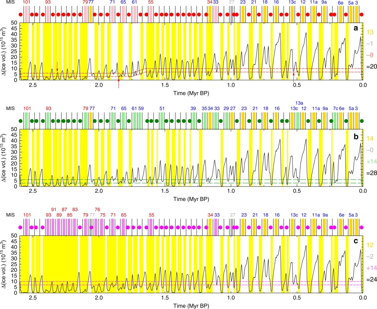This screenshot has width=377, height=309.
Task: Click the rightmost green dot in panel b
Action: coord(362,121)
